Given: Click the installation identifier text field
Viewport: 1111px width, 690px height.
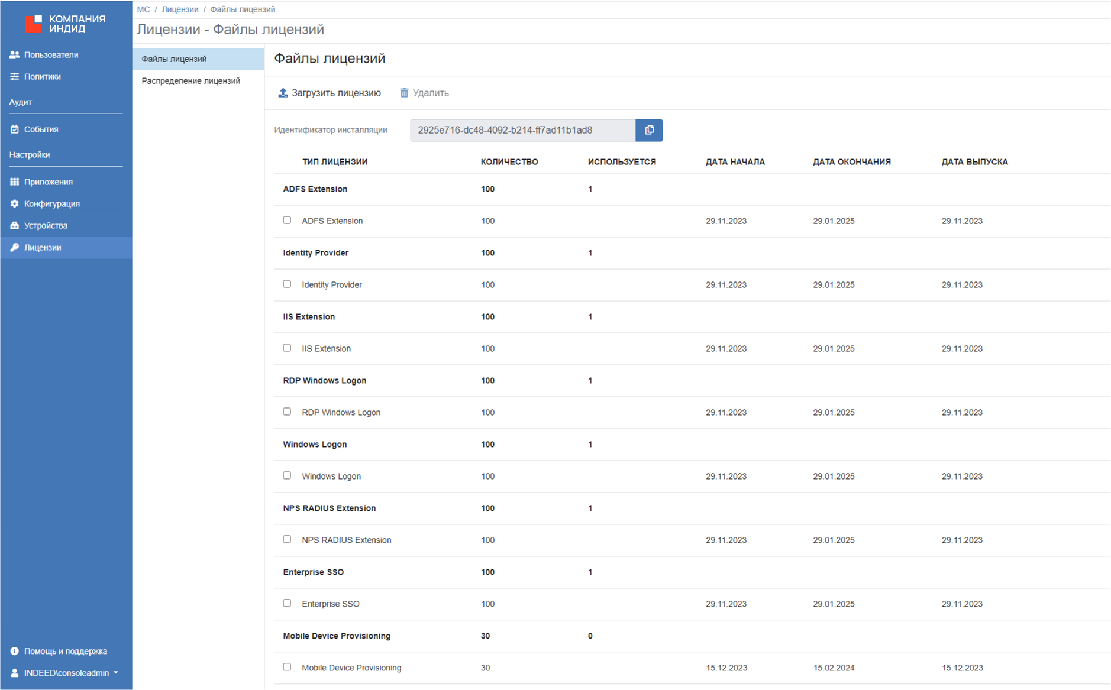Looking at the screenshot, I should [522, 130].
